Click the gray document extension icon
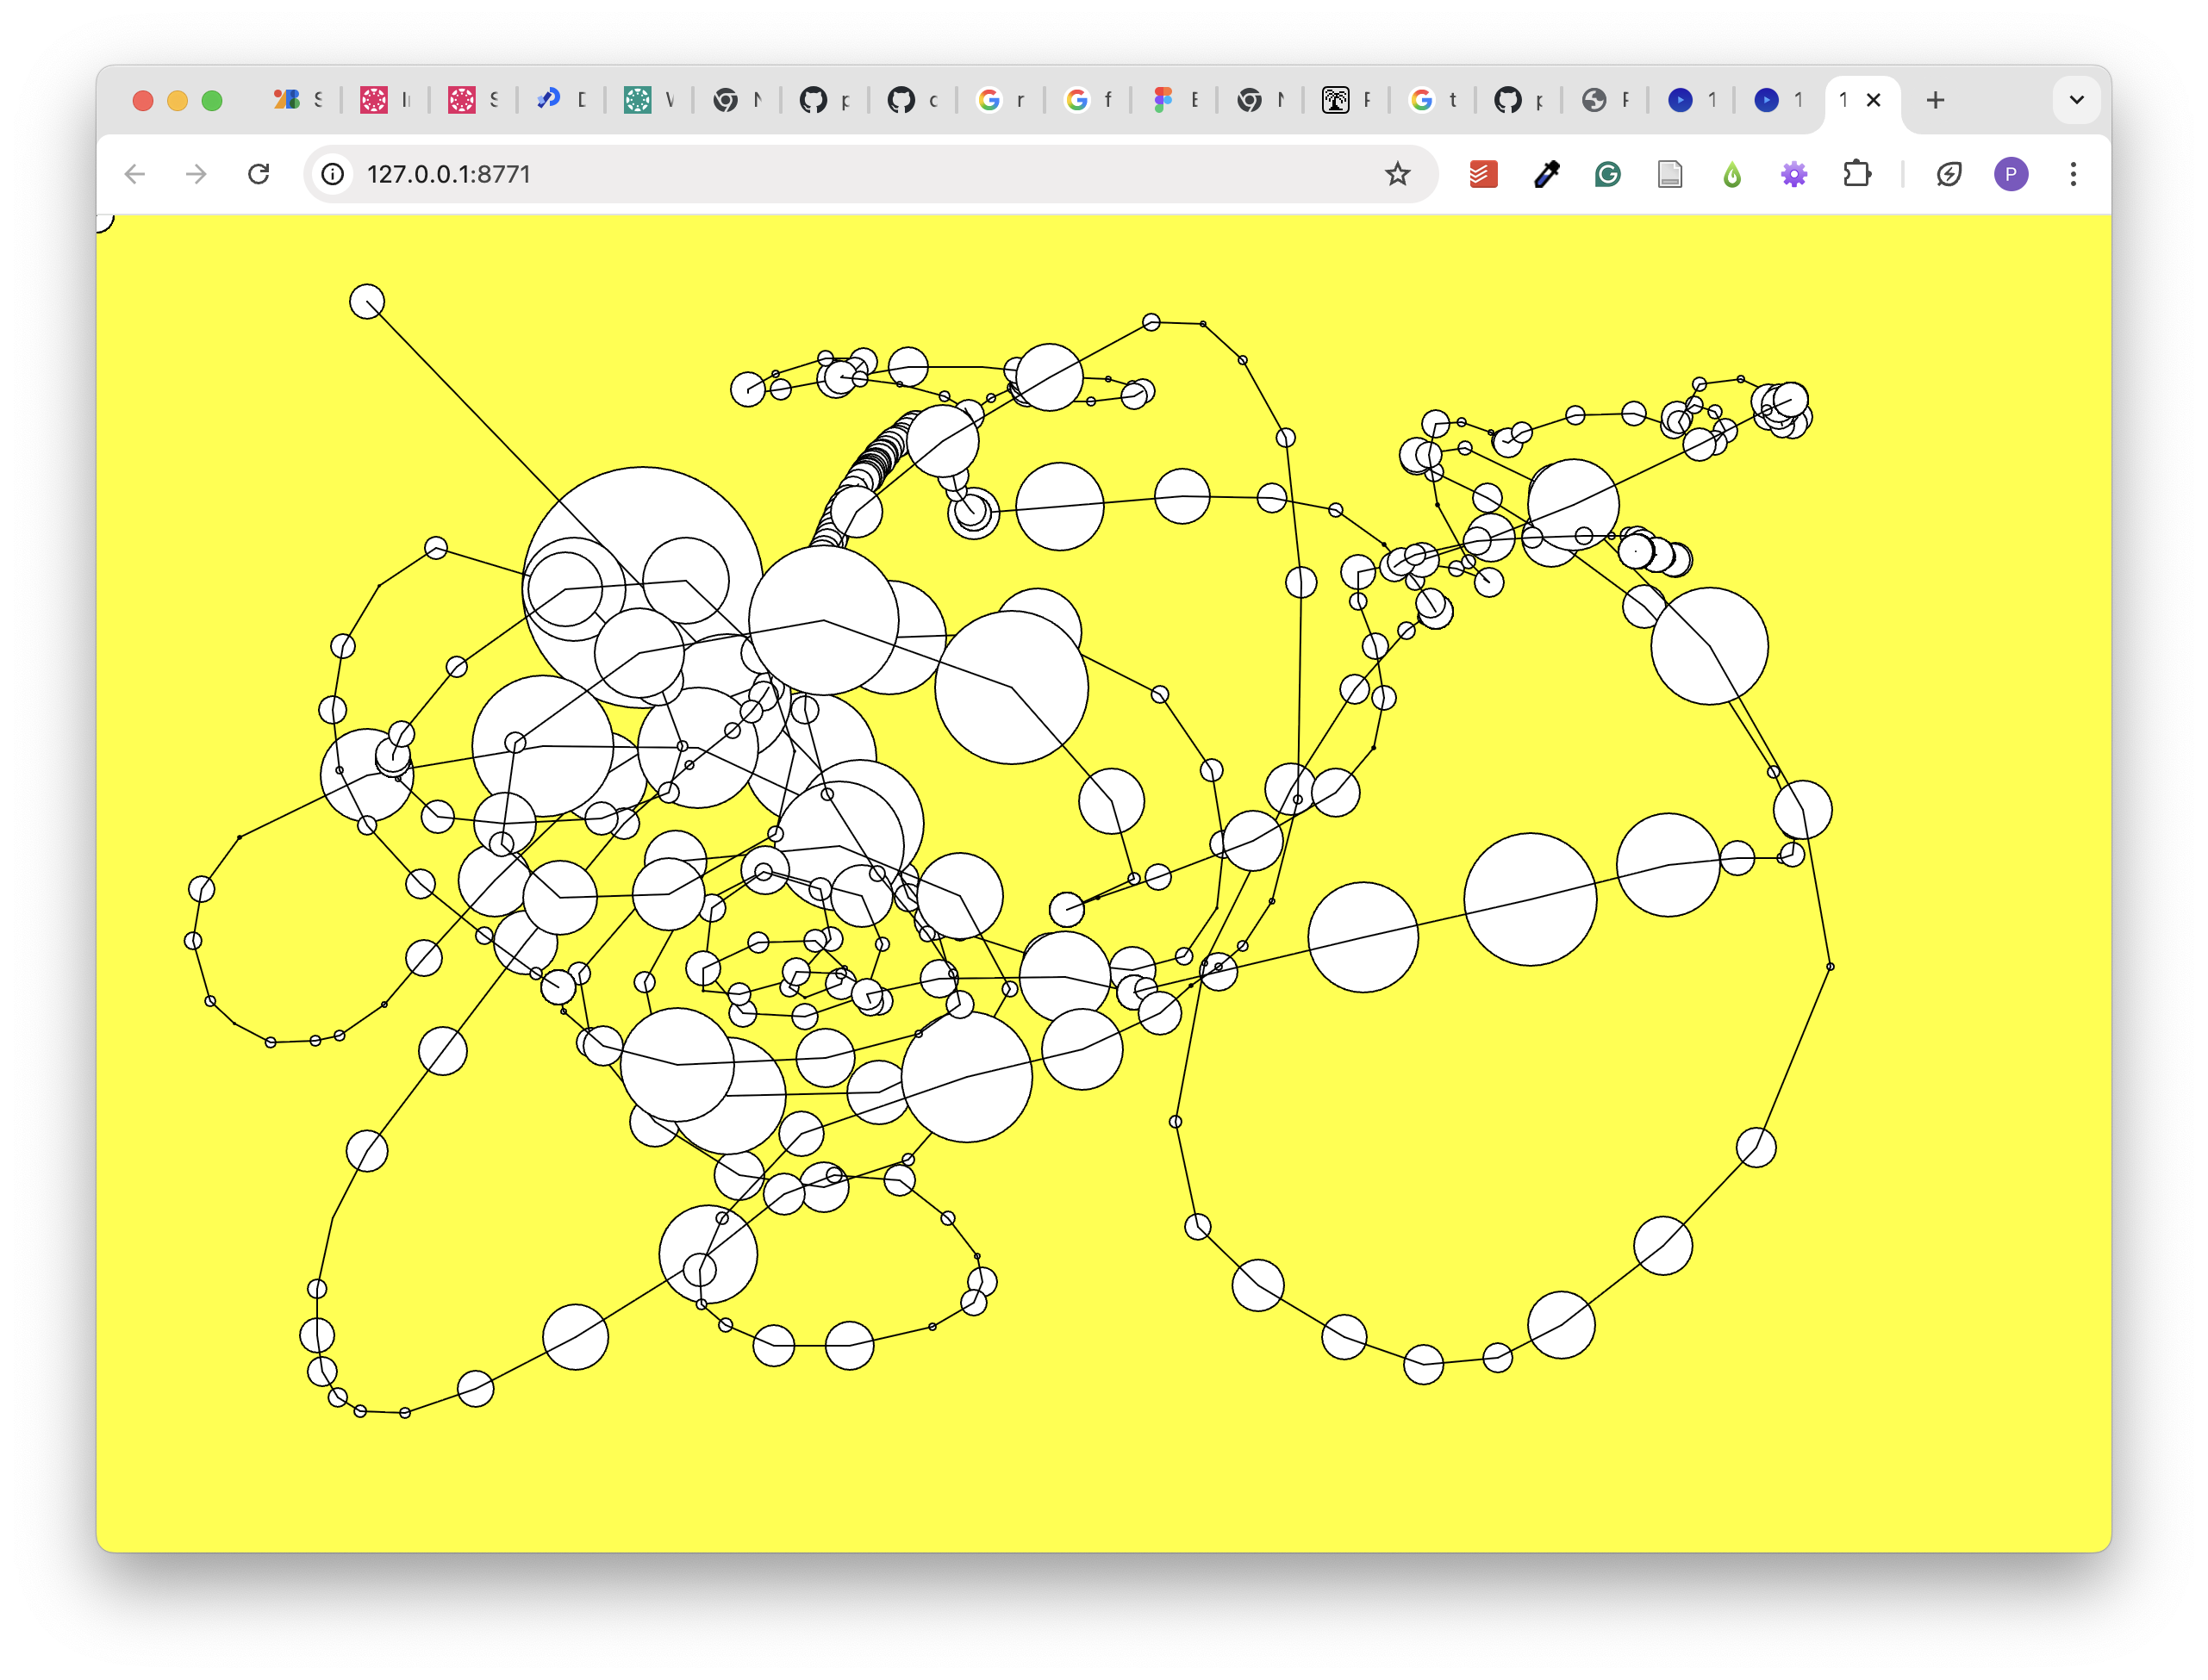 (x=1669, y=174)
